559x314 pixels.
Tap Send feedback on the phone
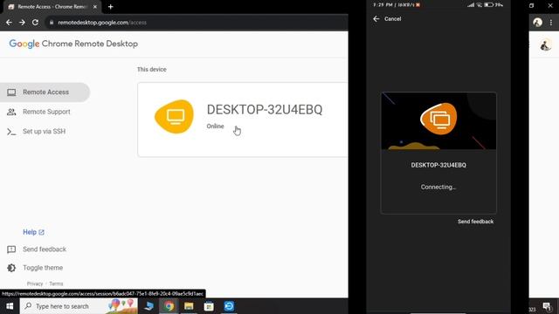click(475, 222)
